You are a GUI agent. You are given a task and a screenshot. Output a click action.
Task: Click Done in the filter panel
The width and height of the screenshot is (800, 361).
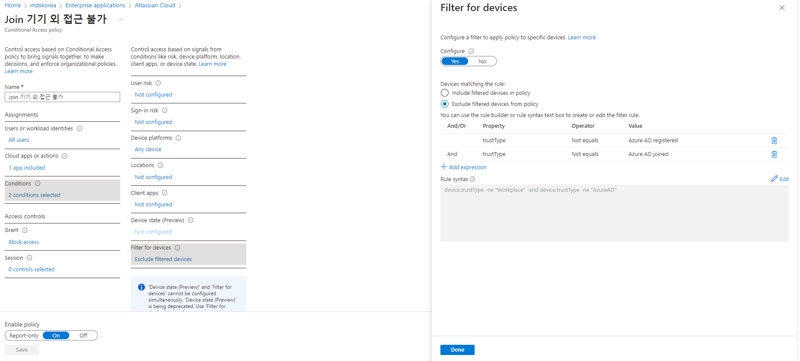coord(458,350)
